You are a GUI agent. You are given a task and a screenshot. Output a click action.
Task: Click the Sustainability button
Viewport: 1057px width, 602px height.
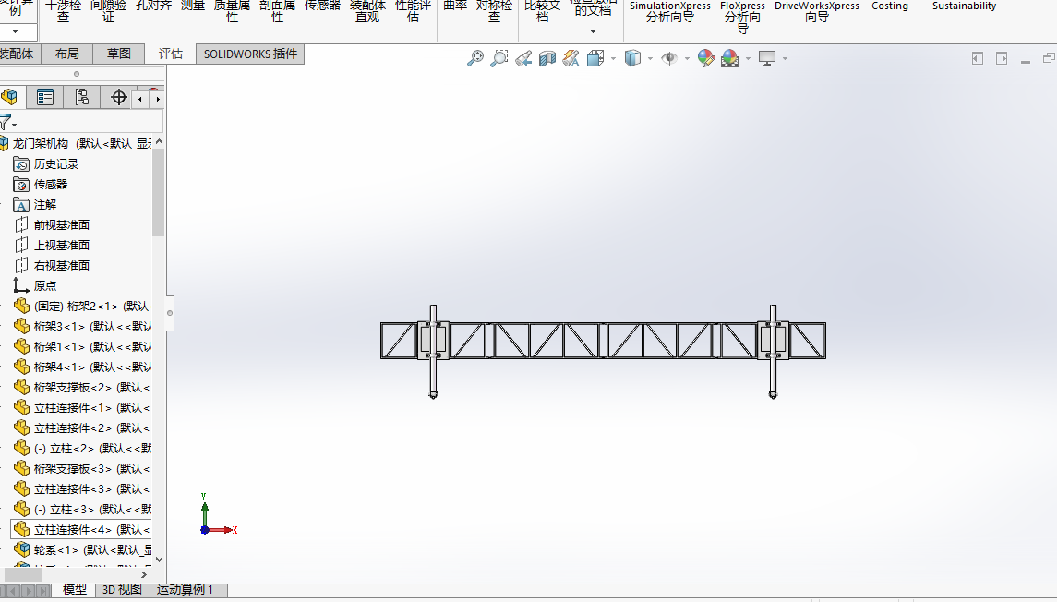pyautogui.click(x=964, y=6)
